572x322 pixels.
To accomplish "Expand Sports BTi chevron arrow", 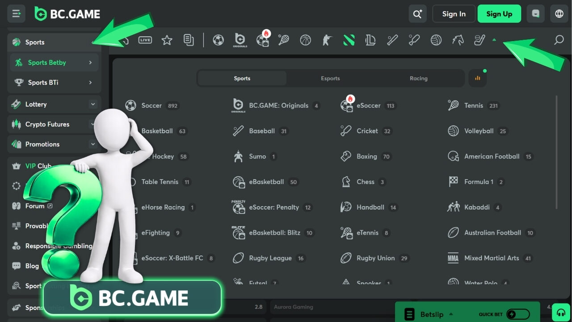I will point(90,82).
